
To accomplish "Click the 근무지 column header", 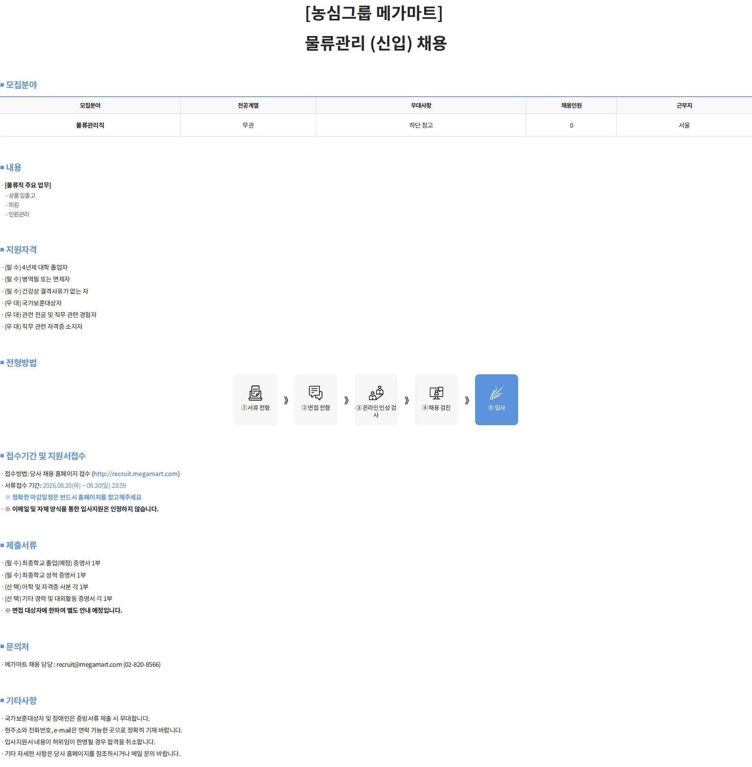I will click(684, 105).
